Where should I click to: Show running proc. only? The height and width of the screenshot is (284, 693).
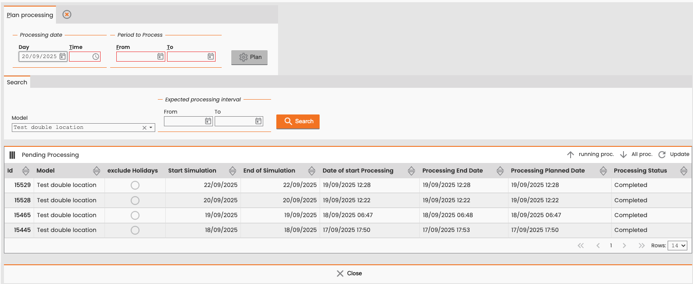pos(590,154)
